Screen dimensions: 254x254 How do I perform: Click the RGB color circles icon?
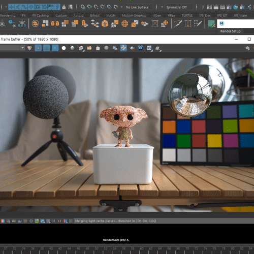click(30, 48)
